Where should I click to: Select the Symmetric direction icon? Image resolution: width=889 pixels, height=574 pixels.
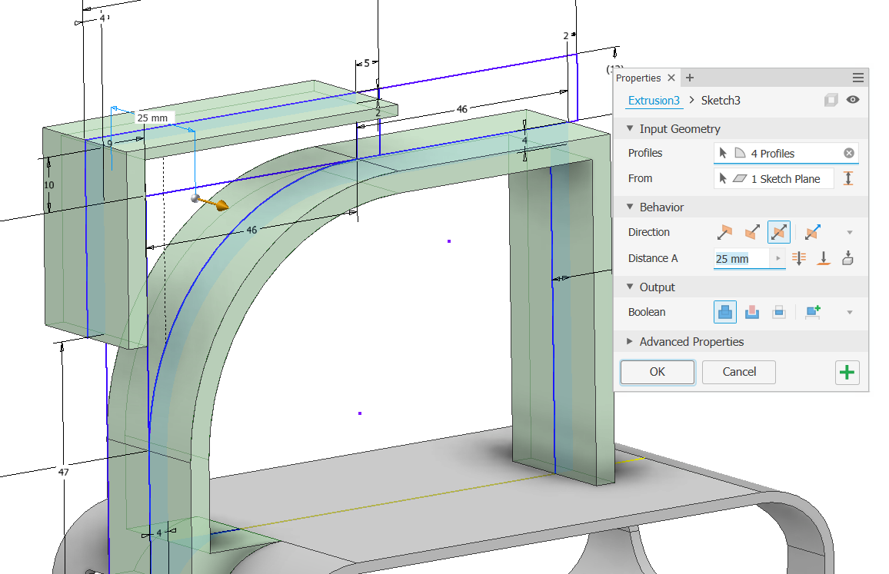[x=779, y=232]
